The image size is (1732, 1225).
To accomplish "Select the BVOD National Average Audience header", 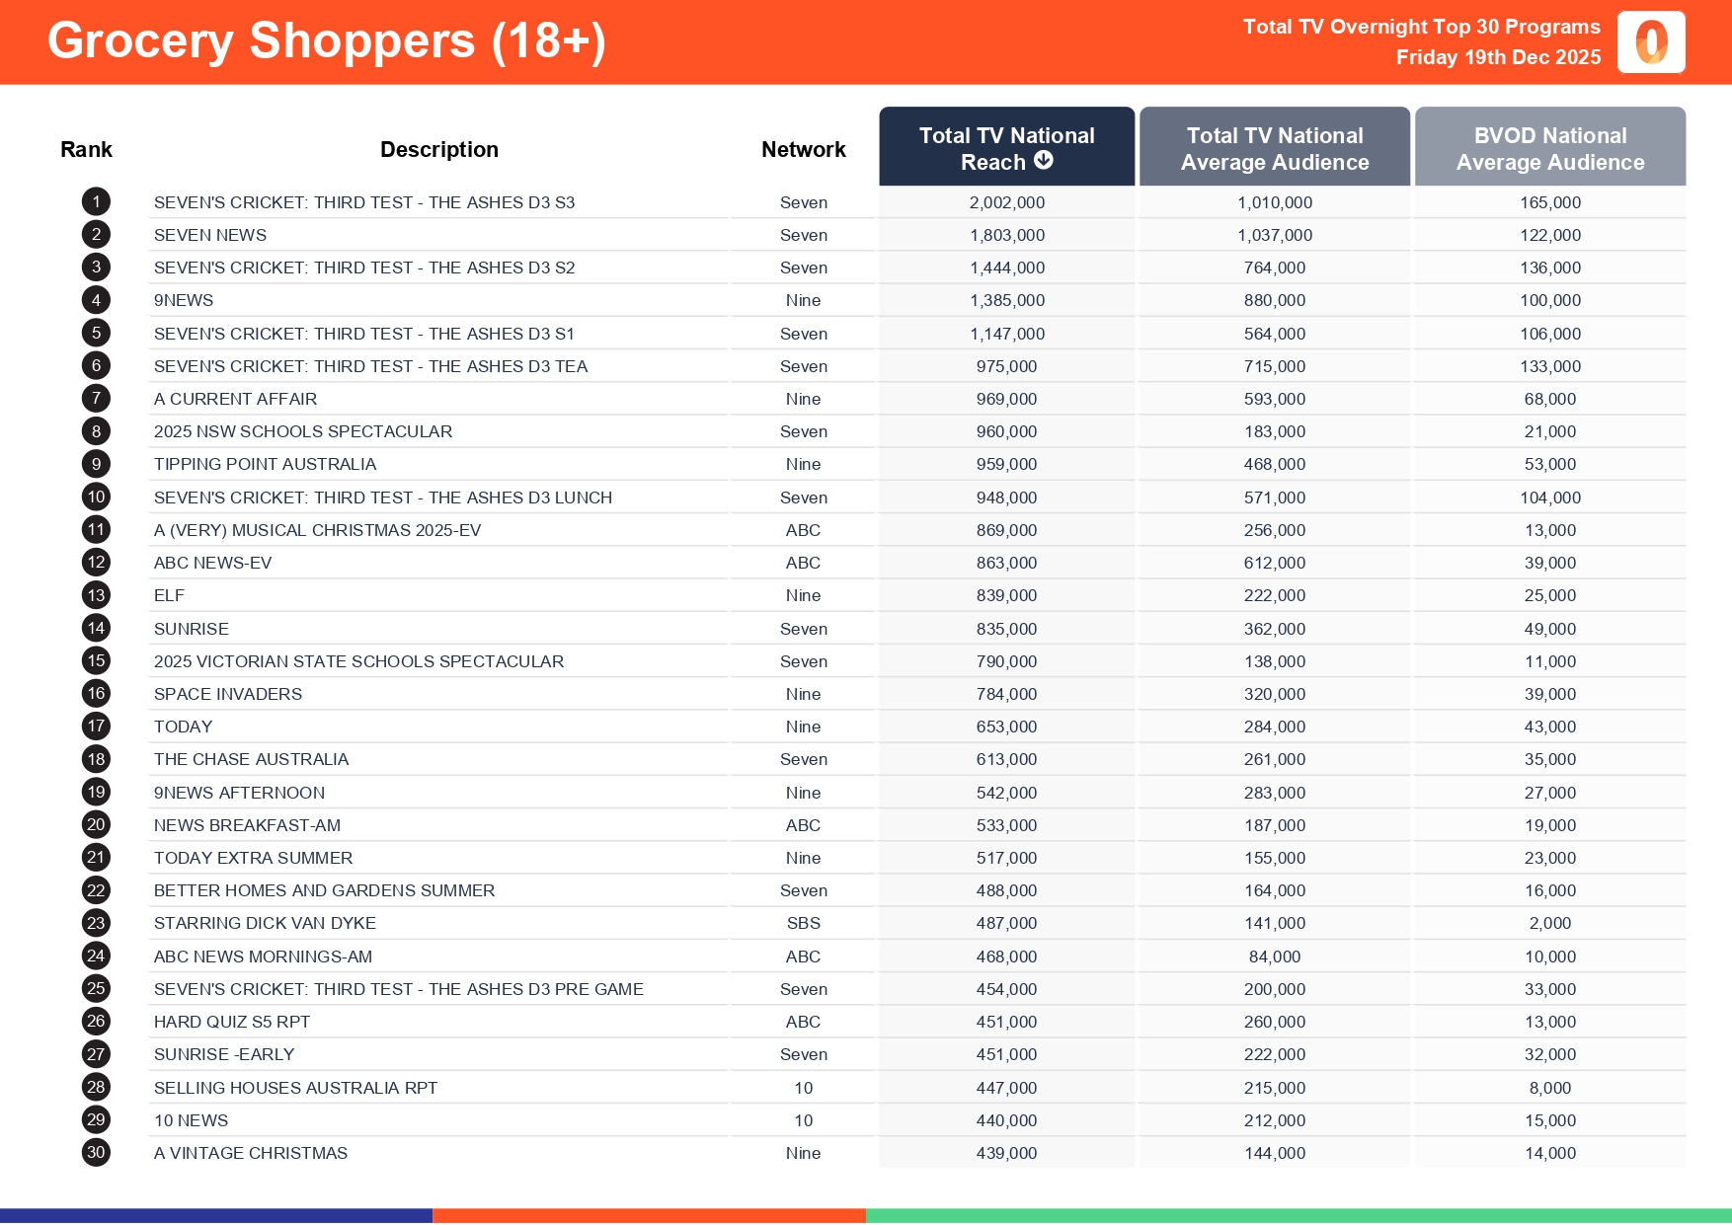I will pyautogui.click(x=1549, y=148).
